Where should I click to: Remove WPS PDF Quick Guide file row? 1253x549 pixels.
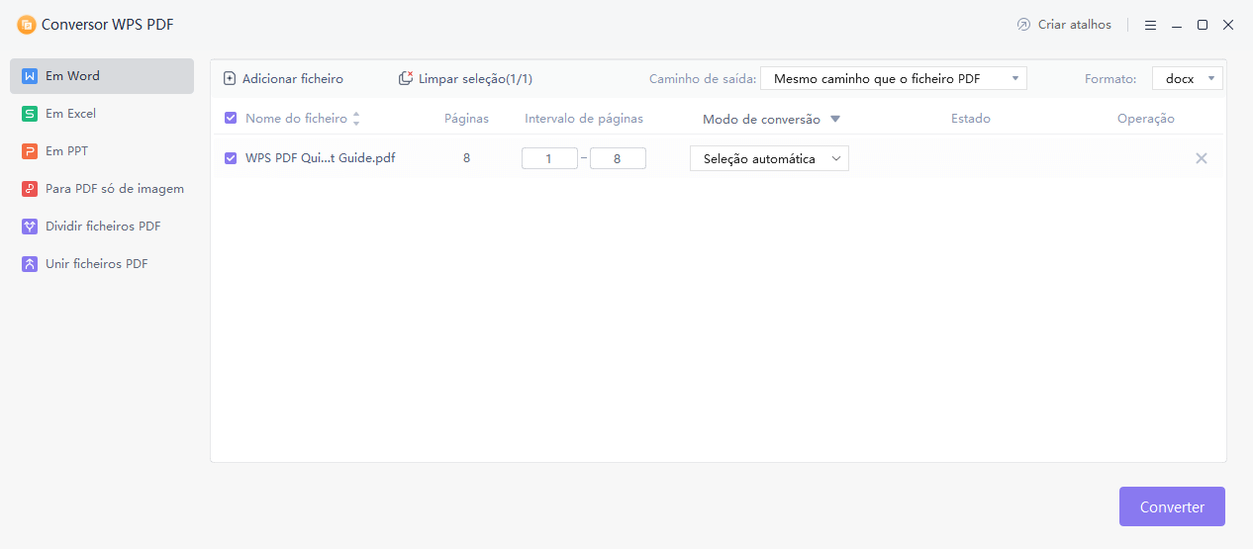[1202, 158]
